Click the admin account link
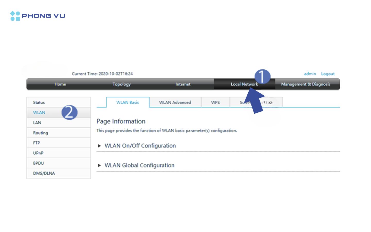Image resolution: width=371 pixels, height=232 pixels. coord(310,74)
